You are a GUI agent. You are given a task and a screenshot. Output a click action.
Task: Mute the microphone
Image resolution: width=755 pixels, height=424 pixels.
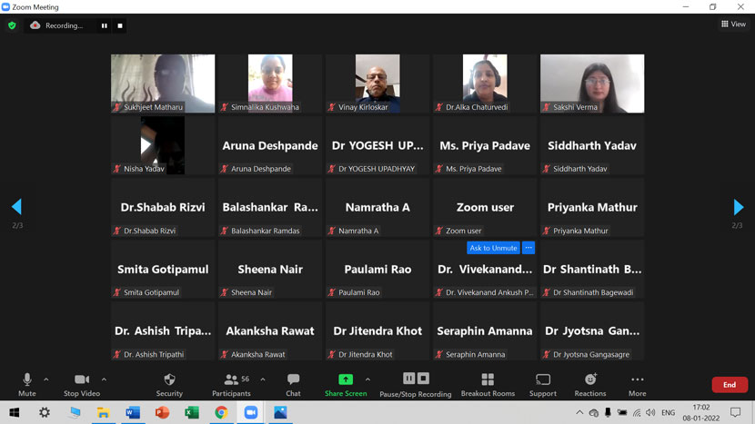click(27, 380)
